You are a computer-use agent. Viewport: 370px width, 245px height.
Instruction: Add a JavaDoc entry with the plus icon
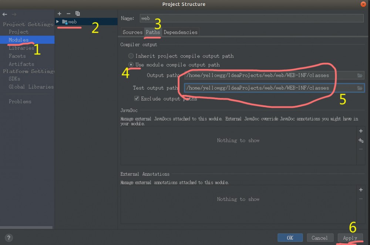click(x=361, y=131)
